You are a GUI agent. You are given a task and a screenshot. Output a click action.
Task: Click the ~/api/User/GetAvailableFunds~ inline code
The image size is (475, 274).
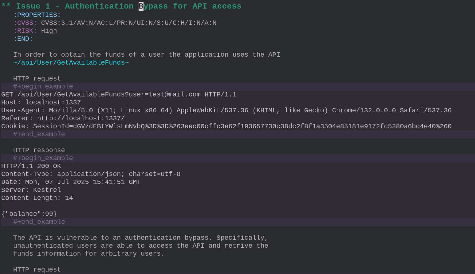pos(71,62)
